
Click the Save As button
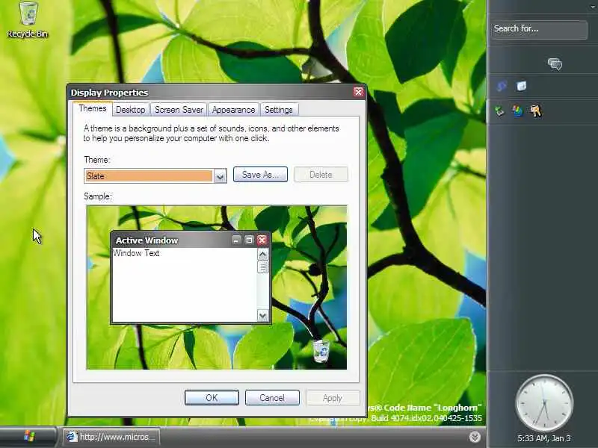(260, 175)
